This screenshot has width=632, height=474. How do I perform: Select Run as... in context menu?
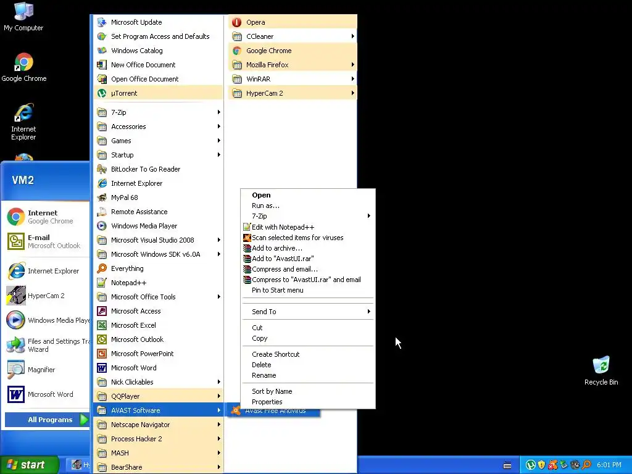(x=307, y=206)
